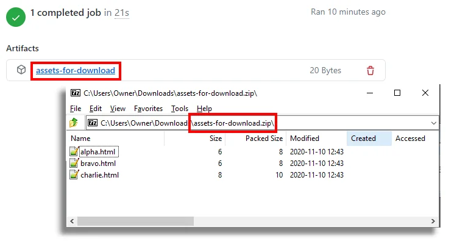Click the 20 Bytes artifact size text
The height and width of the screenshot is (241, 457).
[x=325, y=71]
